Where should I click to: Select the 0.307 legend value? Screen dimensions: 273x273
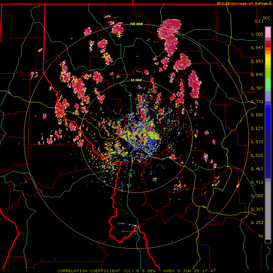pyautogui.click(x=257, y=209)
